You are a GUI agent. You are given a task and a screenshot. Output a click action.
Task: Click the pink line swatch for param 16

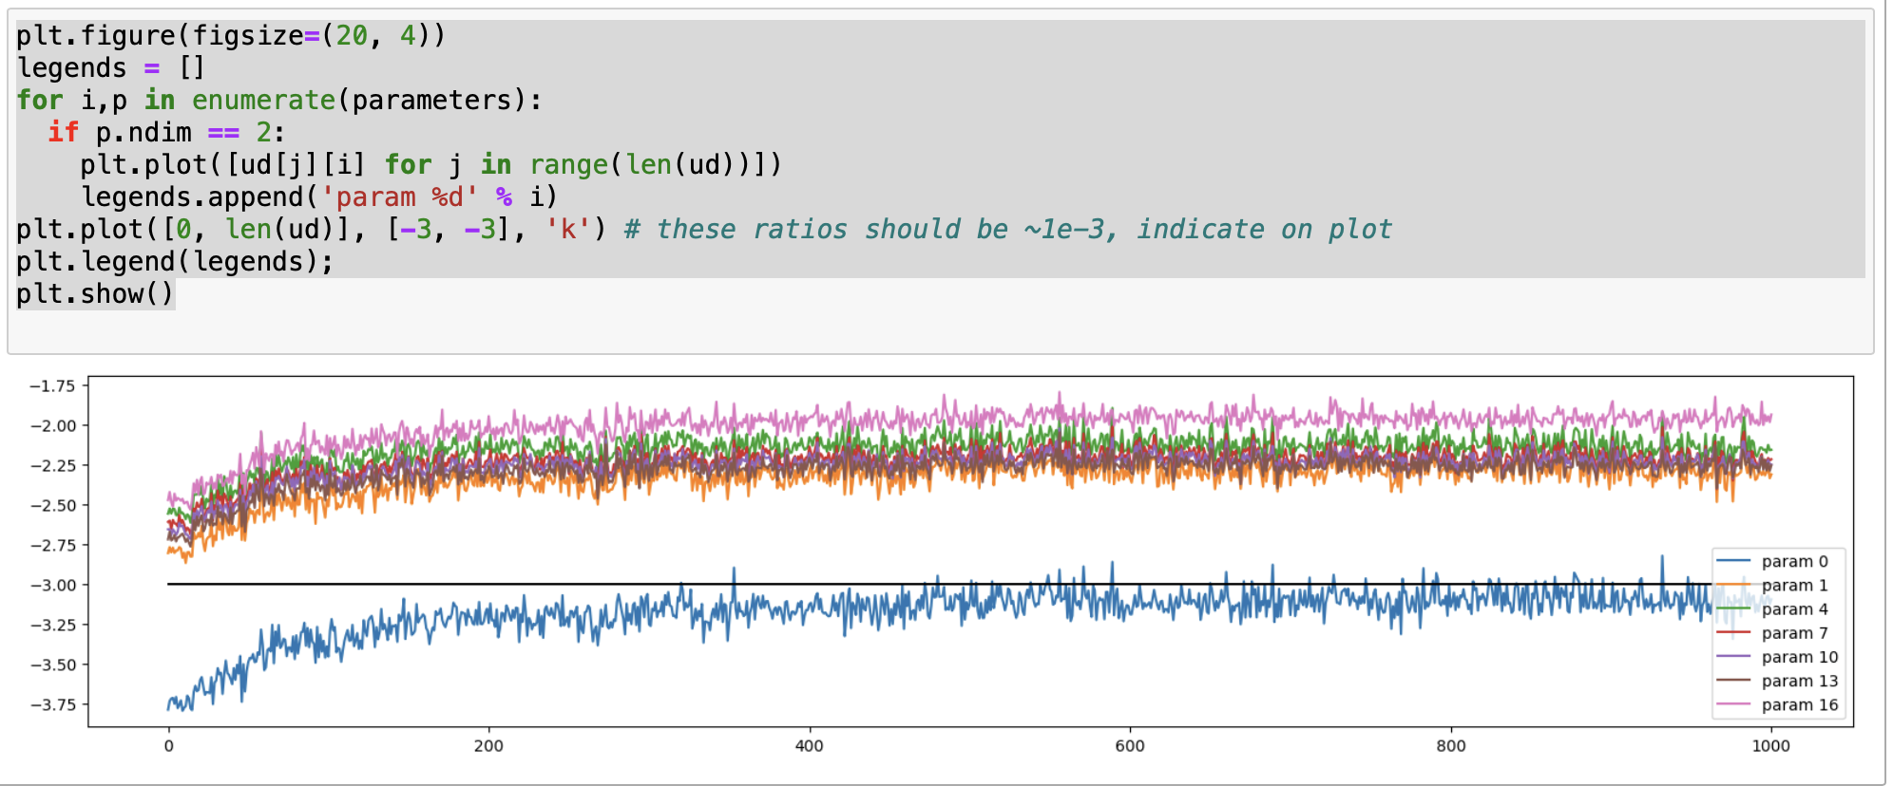coord(1733,704)
